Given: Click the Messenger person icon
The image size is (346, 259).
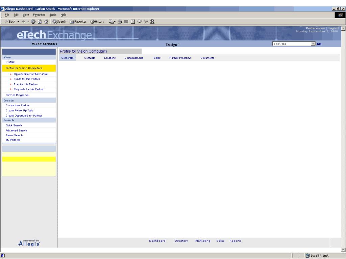Looking at the screenshot, I should [x=152, y=22].
